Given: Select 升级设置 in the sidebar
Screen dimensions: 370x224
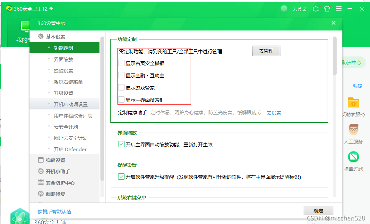Looking at the screenshot, I should (x=65, y=93).
